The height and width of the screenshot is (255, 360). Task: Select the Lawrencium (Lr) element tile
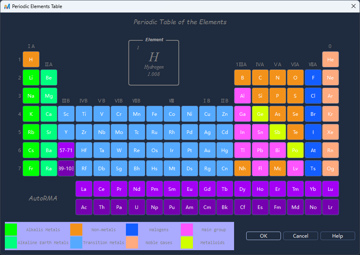[331, 207]
